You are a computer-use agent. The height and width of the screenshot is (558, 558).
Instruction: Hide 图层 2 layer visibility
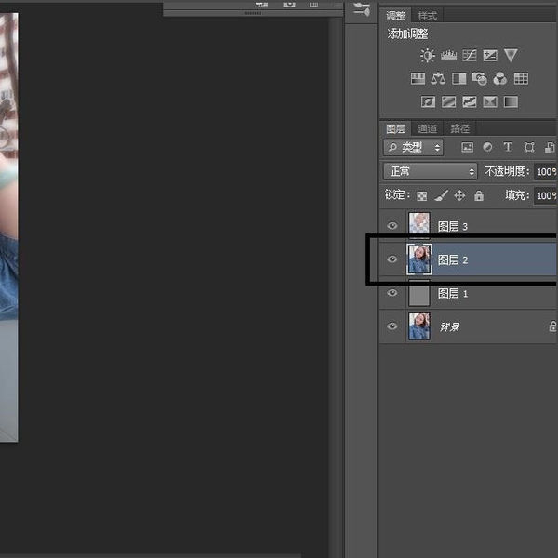(392, 259)
